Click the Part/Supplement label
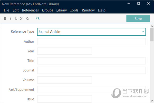 point(21,89)
